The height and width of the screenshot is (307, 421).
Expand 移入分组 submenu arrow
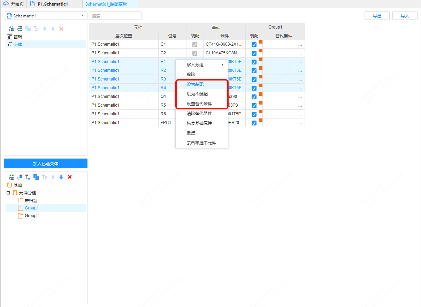[x=222, y=65]
